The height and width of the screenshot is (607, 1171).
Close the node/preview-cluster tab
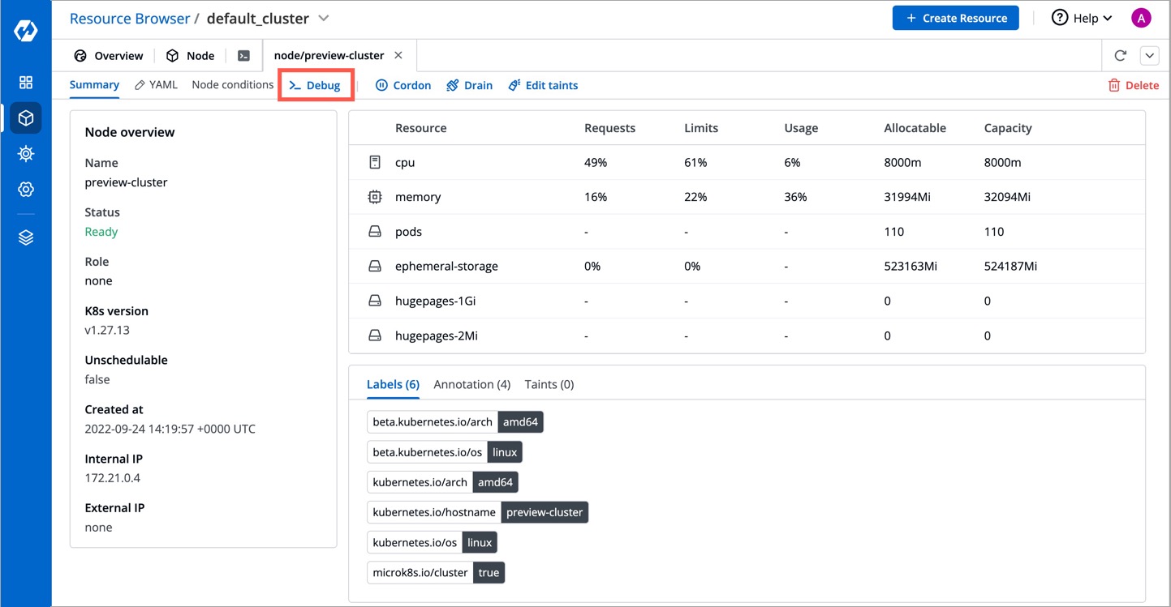point(398,56)
